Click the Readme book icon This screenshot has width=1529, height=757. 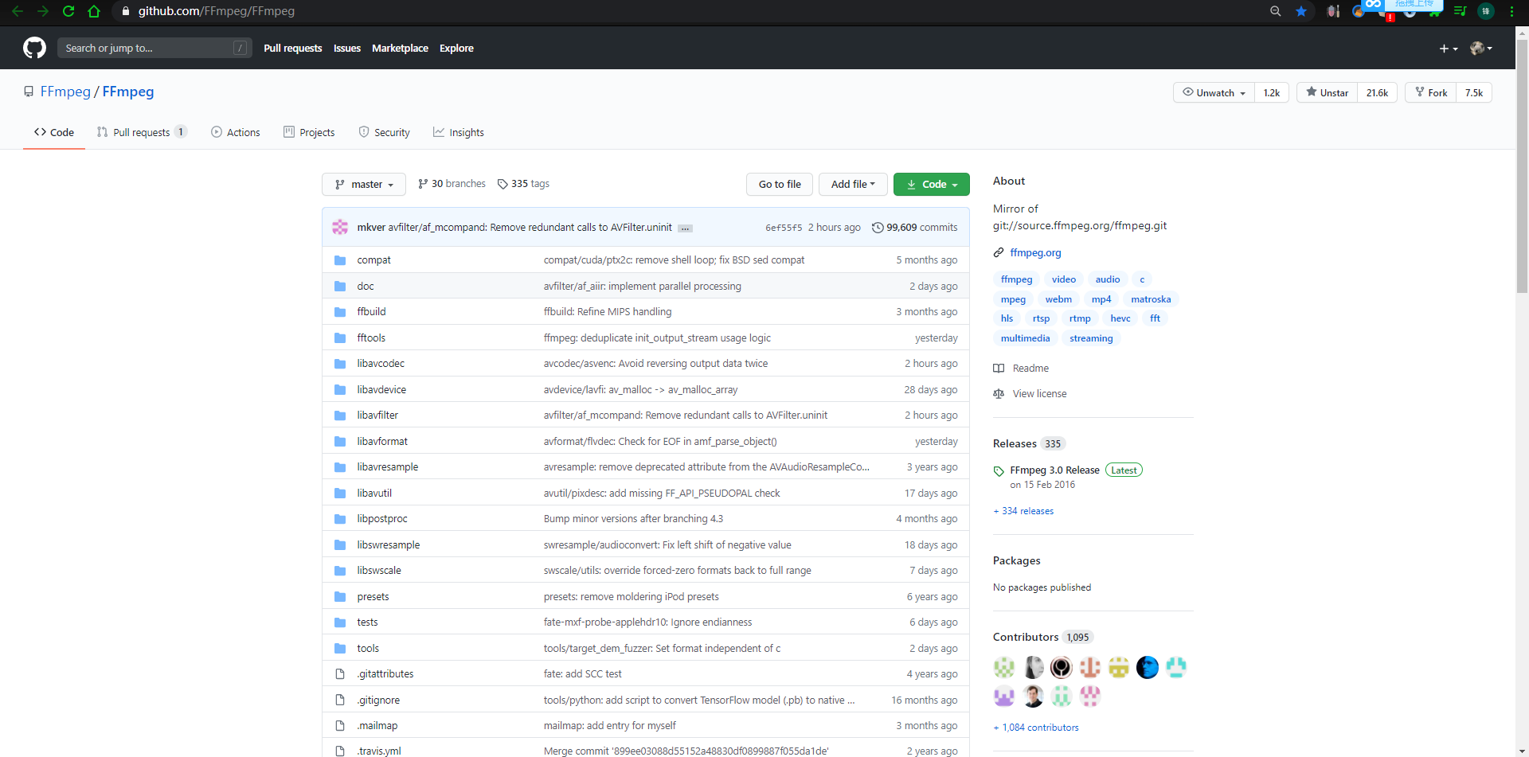[x=999, y=369]
